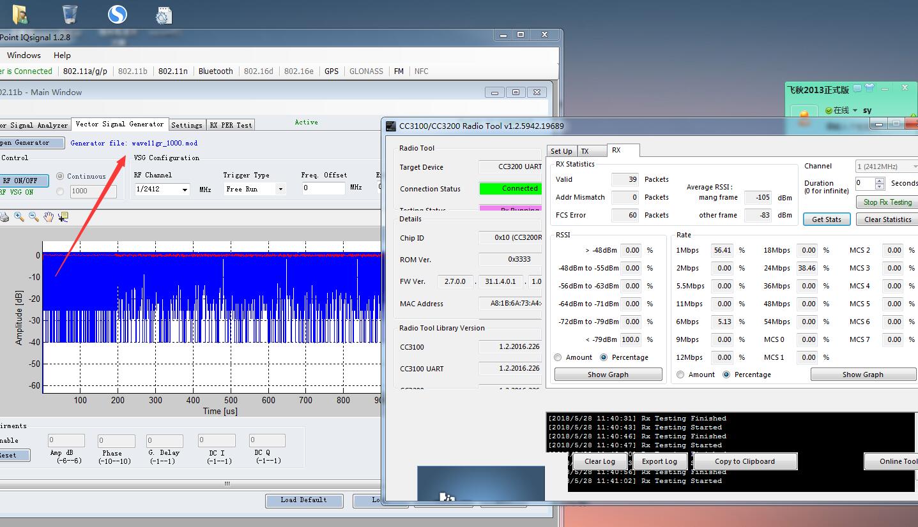This screenshot has width=918, height=527.
Task: Open the Recycle Bin on desktop
Action: pyautogui.click(x=70, y=15)
